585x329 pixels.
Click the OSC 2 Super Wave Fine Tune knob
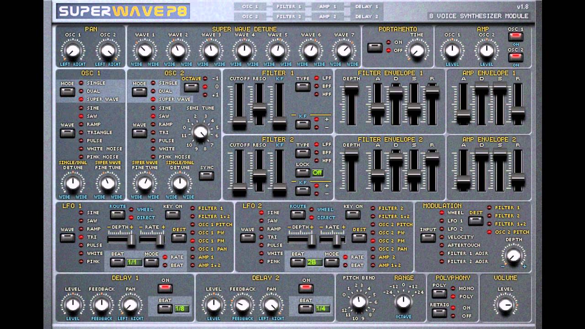tap(144, 183)
